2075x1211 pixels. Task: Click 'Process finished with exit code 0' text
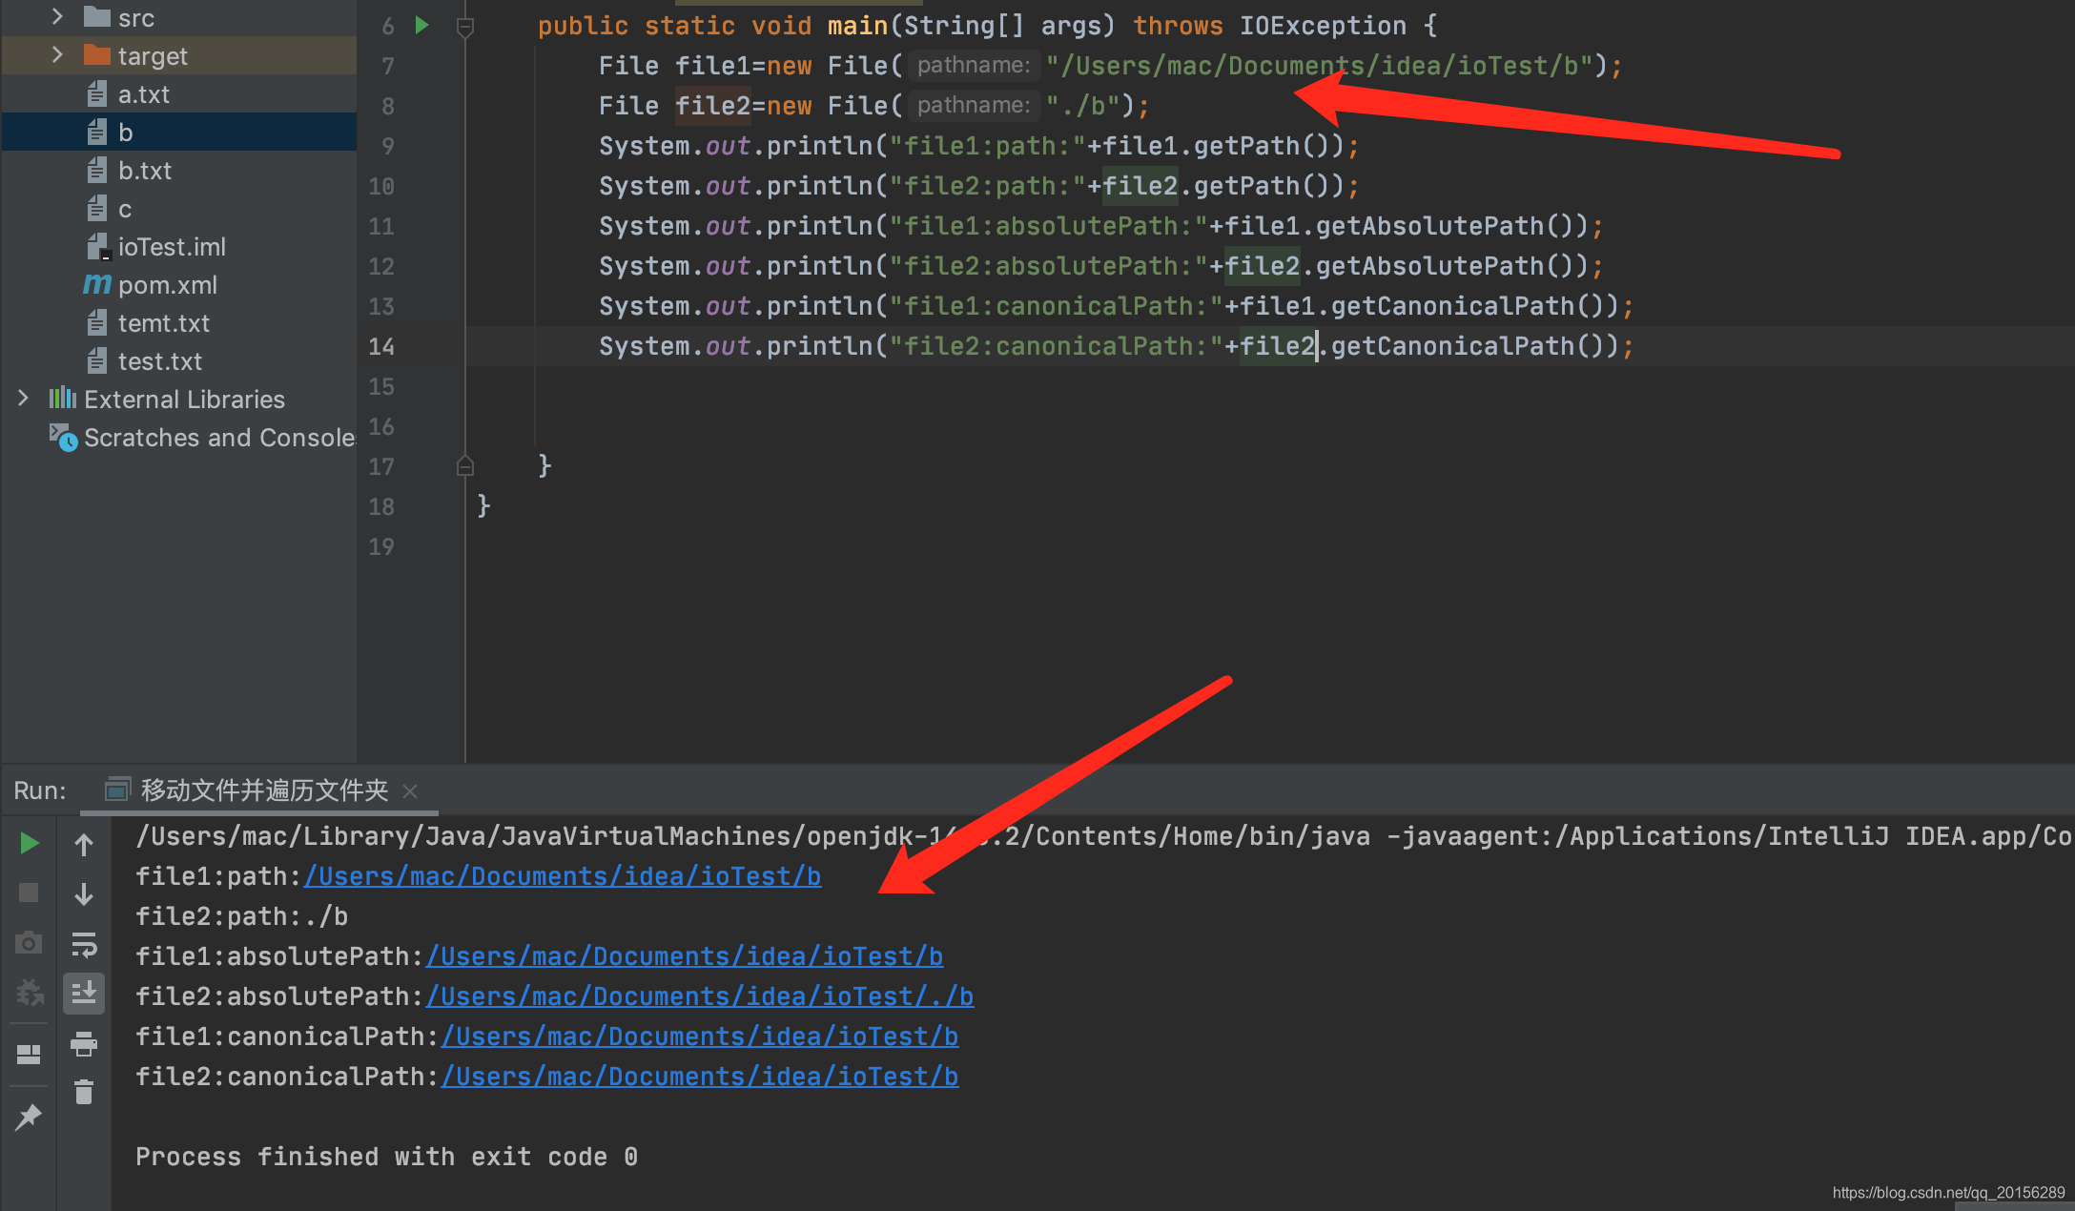pos(386,1157)
